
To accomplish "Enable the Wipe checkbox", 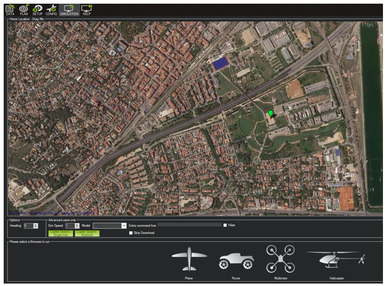I will point(225,225).
